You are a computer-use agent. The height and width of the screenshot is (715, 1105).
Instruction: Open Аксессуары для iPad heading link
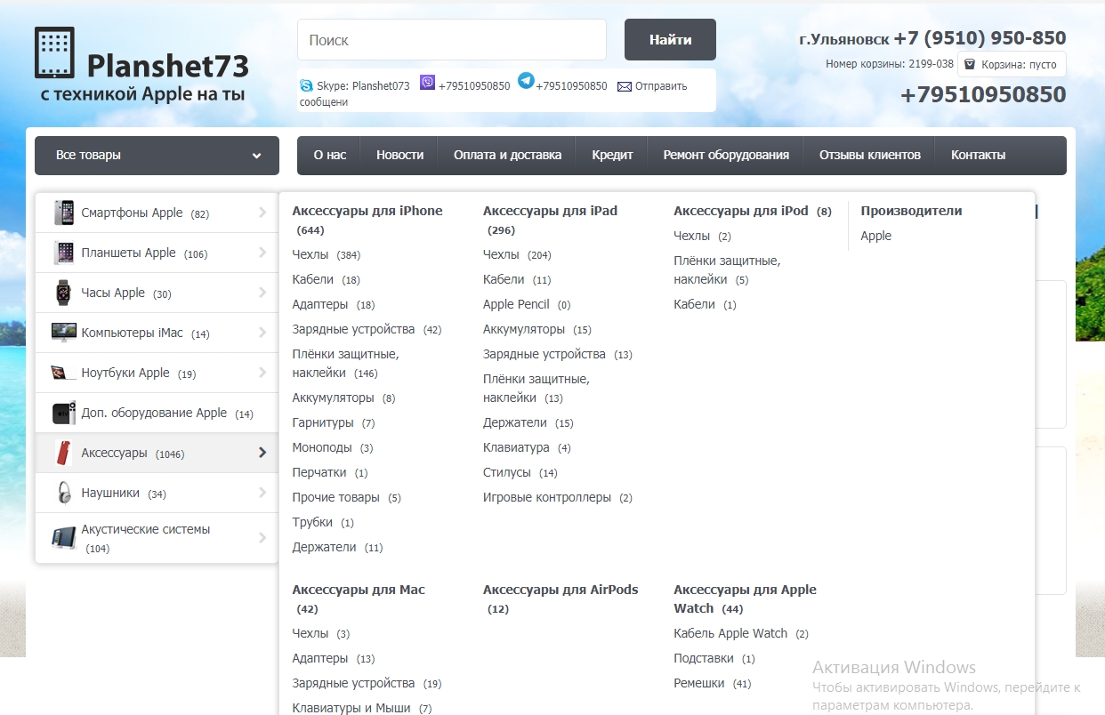click(550, 211)
